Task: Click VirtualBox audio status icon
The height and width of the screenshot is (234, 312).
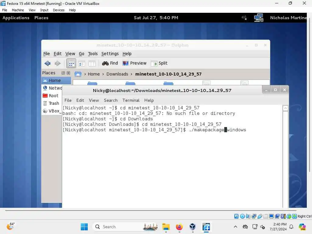Action: tap(248, 216)
